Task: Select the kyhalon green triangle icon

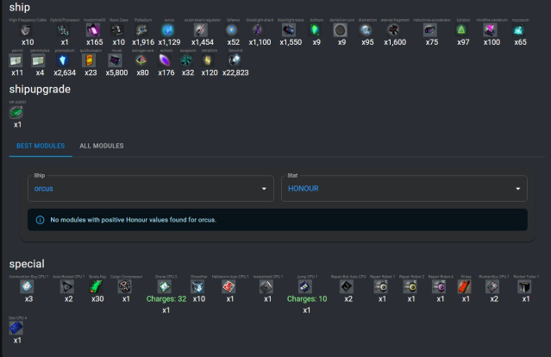Action: 460,29
